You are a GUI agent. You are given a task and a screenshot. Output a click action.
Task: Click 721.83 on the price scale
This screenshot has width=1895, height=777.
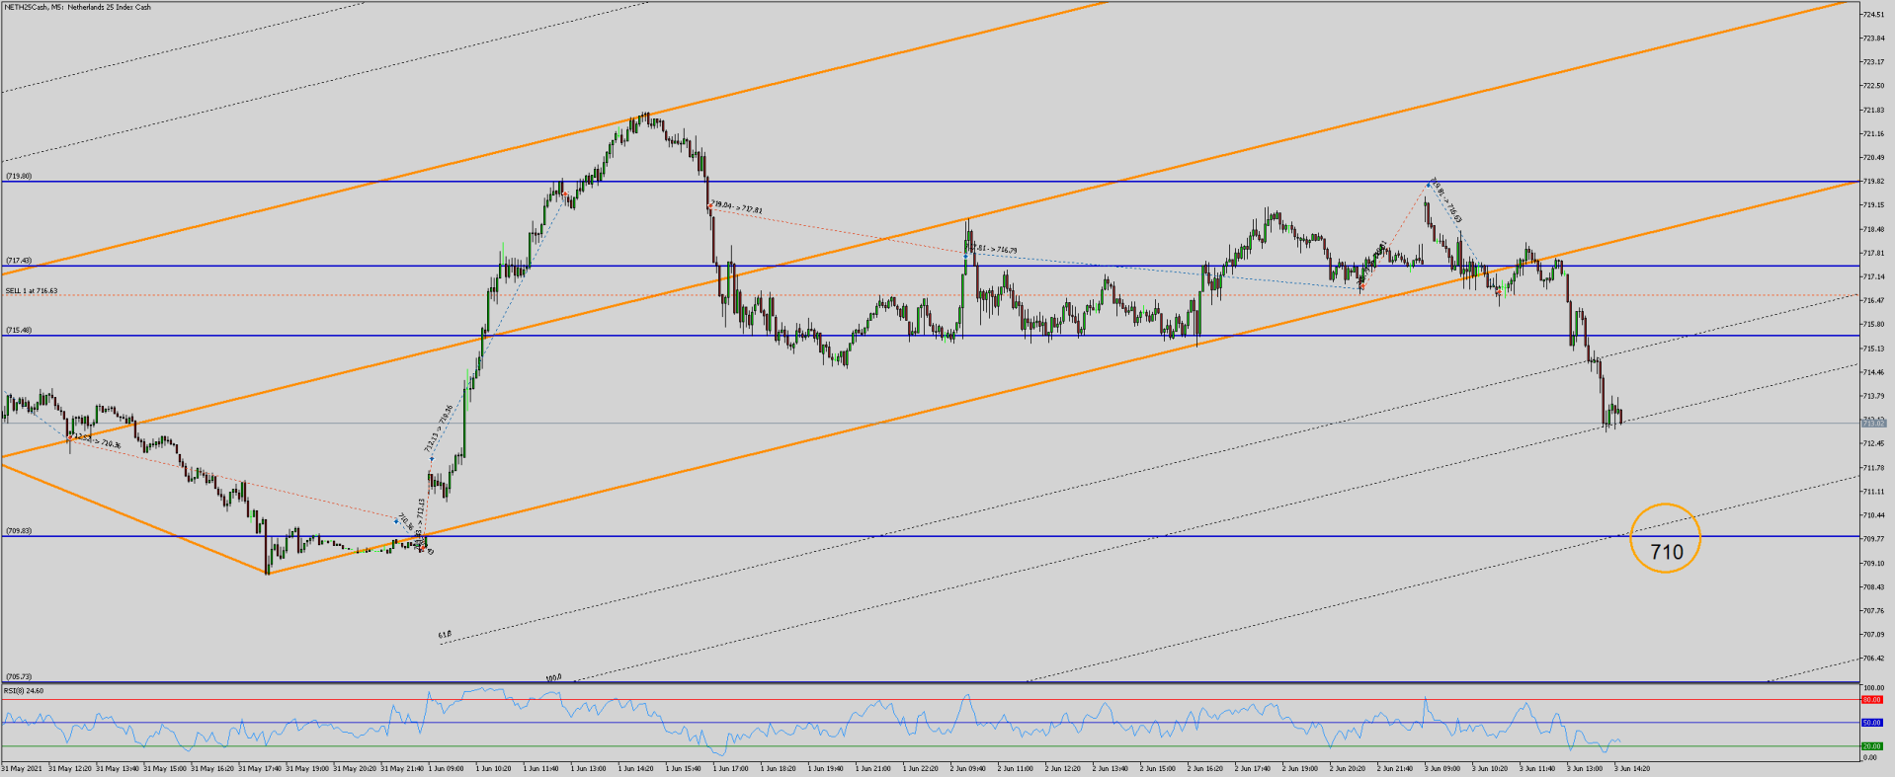(x=1871, y=110)
